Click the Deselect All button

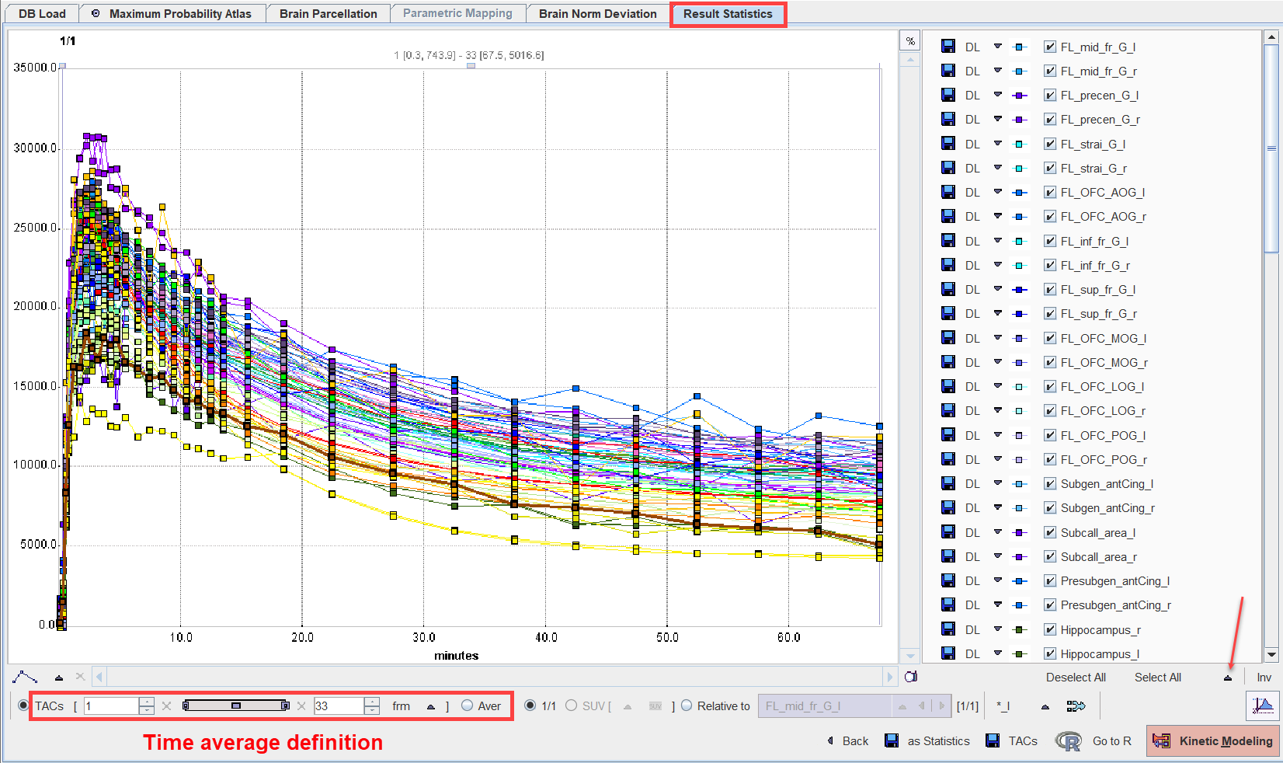[x=1076, y=678]
